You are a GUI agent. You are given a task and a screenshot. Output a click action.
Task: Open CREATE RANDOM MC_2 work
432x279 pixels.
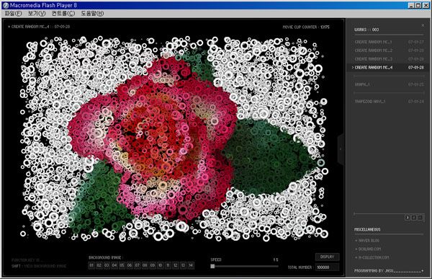(389, 50)
